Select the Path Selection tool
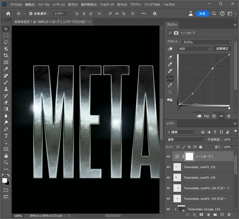The image size is (239, 219). click(6, 142)
